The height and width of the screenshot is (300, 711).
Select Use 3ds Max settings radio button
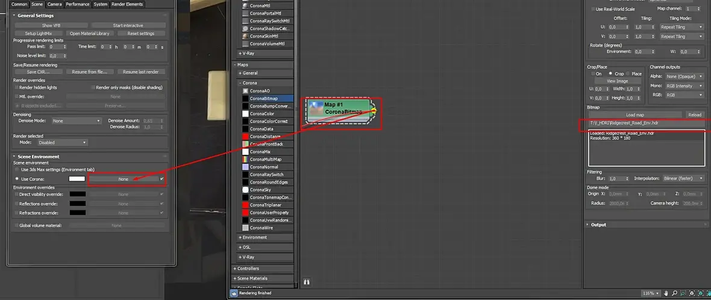click(x=17, y=169)
